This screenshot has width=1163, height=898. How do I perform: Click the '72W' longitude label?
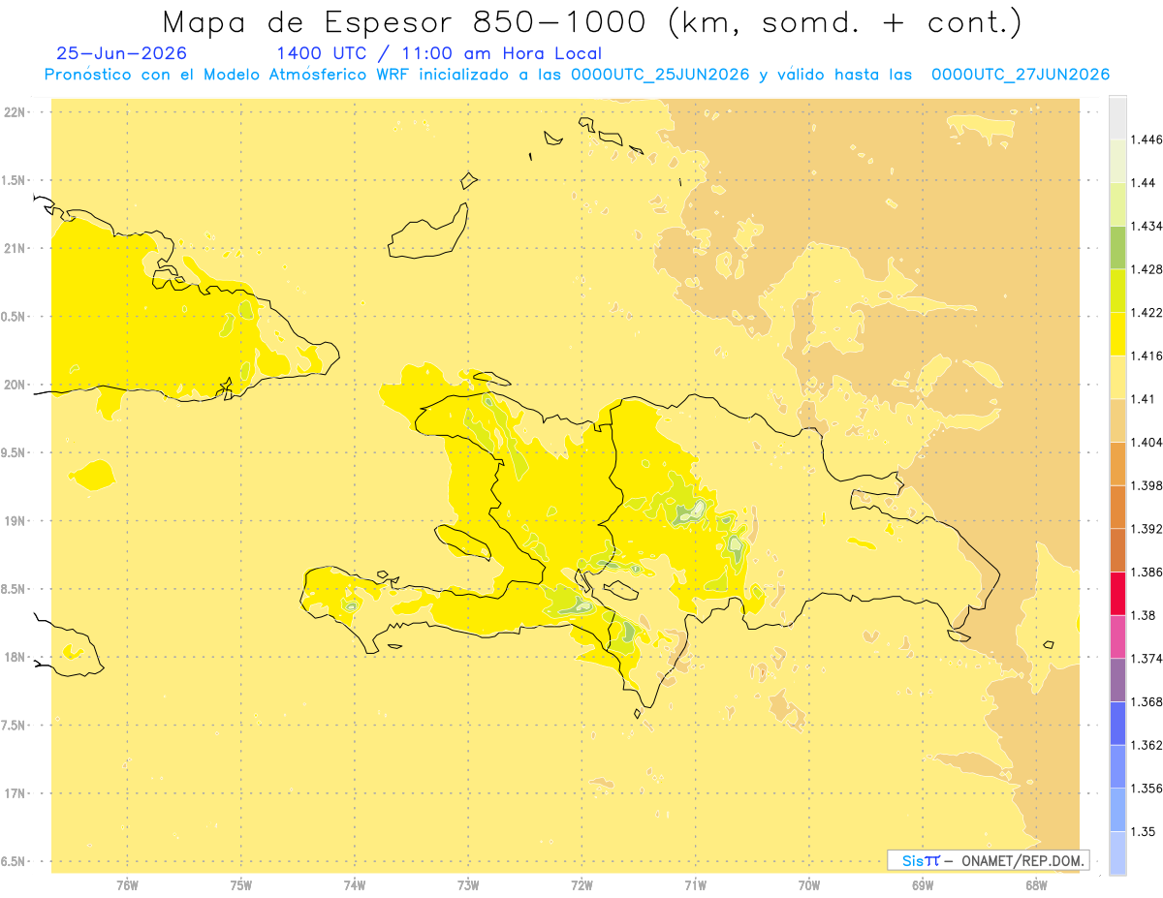[x=581, y=885]
